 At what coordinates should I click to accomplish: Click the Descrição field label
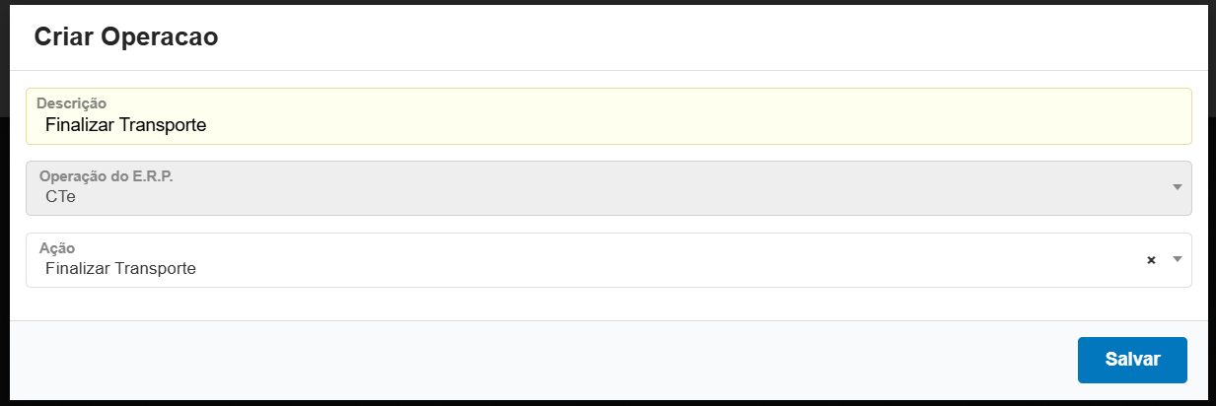pos(71,102)
